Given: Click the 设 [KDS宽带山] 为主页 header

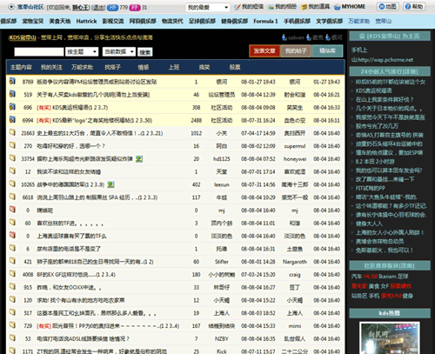Looking at the screenshot, I should point(390,37).
